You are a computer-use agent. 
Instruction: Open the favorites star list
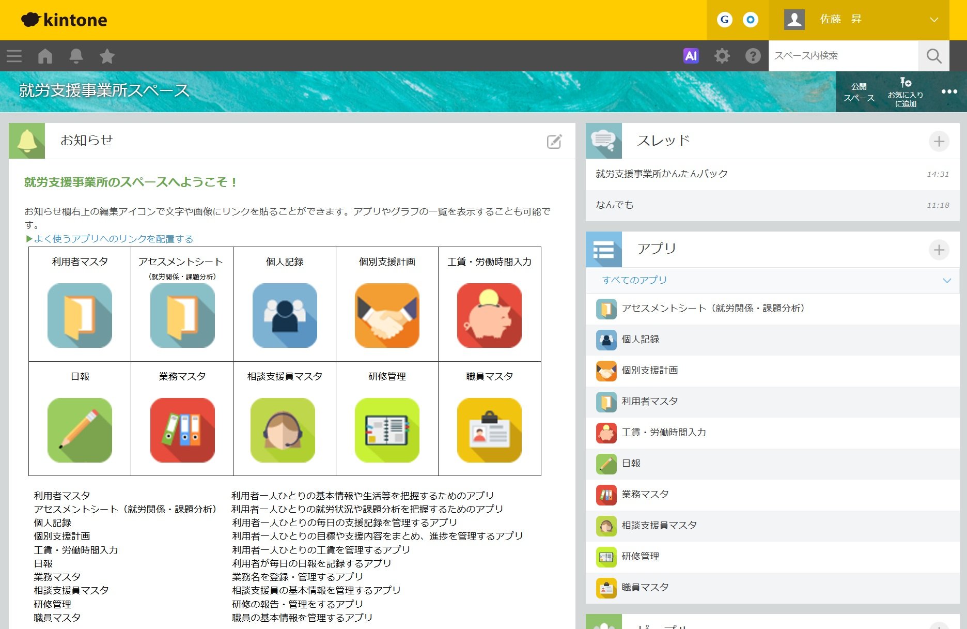click(x=107, y=56)
